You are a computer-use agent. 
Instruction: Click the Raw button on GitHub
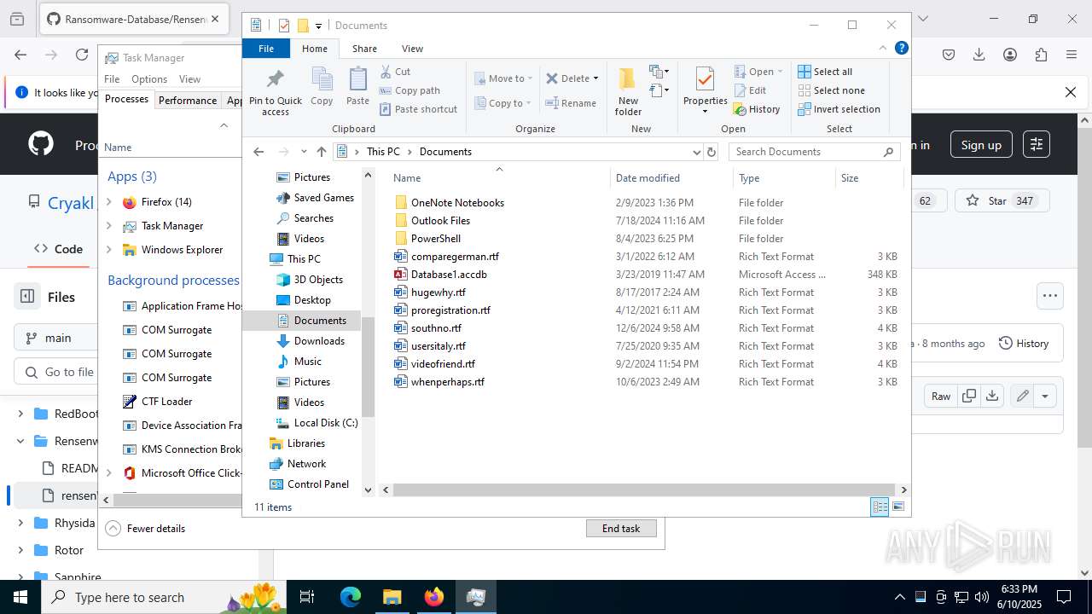point(941,396)
